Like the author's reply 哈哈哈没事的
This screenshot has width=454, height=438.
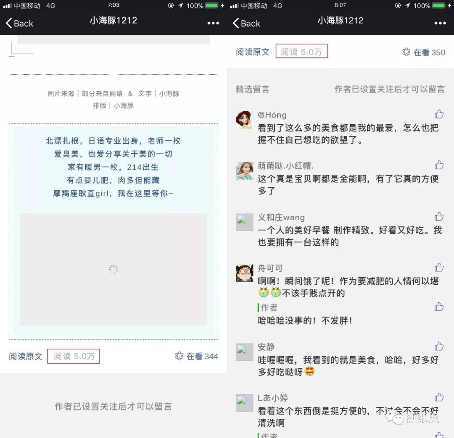coord(439,307)
